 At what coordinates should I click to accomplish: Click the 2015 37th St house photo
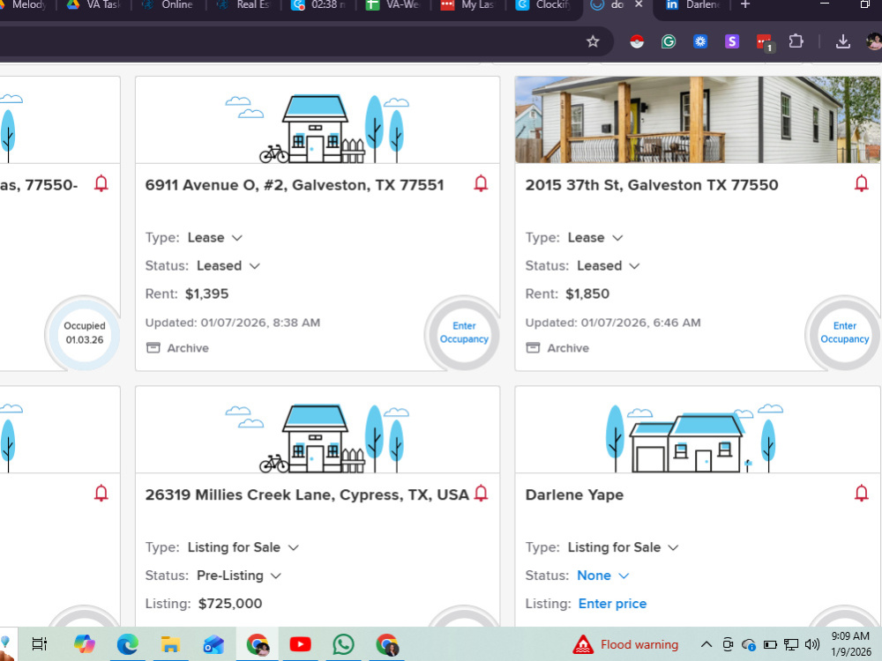(698, 120)
